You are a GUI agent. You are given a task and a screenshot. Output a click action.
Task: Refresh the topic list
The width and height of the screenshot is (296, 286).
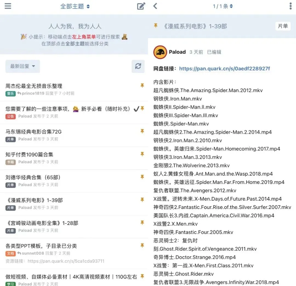coord(138,66)
